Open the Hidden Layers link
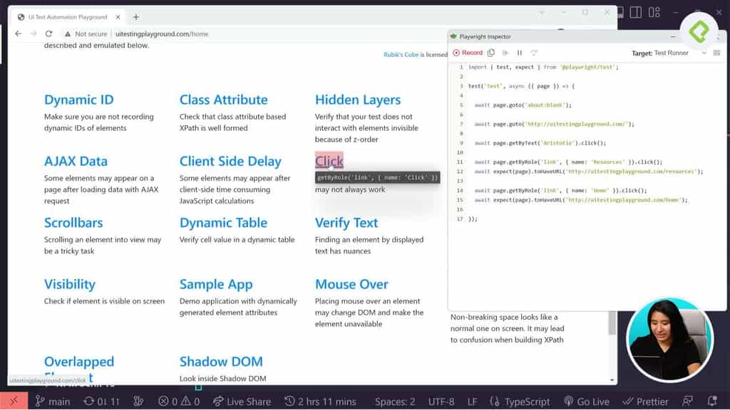730x410 pixels. tap(358, 100)
